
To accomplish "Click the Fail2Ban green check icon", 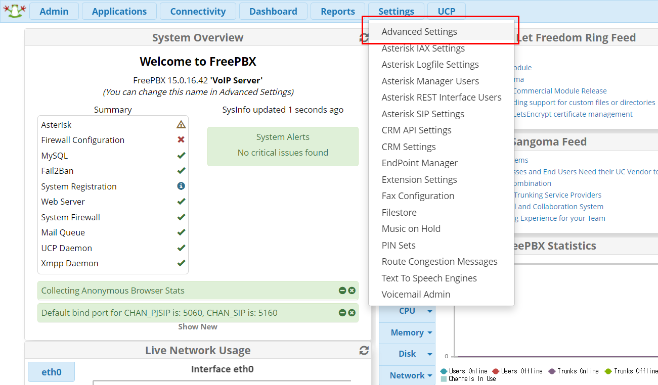I will 181,171.
